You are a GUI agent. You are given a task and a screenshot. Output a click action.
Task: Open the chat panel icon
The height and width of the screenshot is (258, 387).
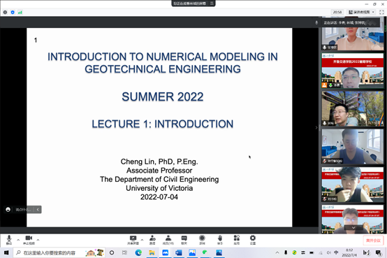pyautogui.click(x=184, y=240)
